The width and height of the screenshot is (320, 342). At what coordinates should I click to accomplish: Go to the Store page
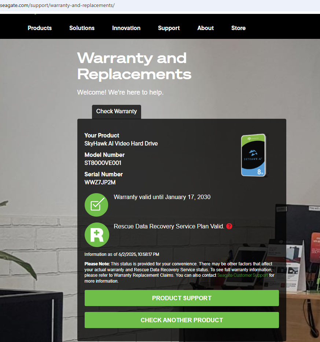(238, 28)
